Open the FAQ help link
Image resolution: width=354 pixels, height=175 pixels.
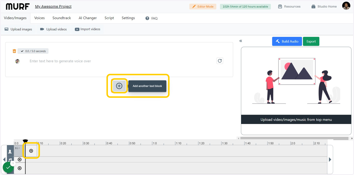coord(151,18)
